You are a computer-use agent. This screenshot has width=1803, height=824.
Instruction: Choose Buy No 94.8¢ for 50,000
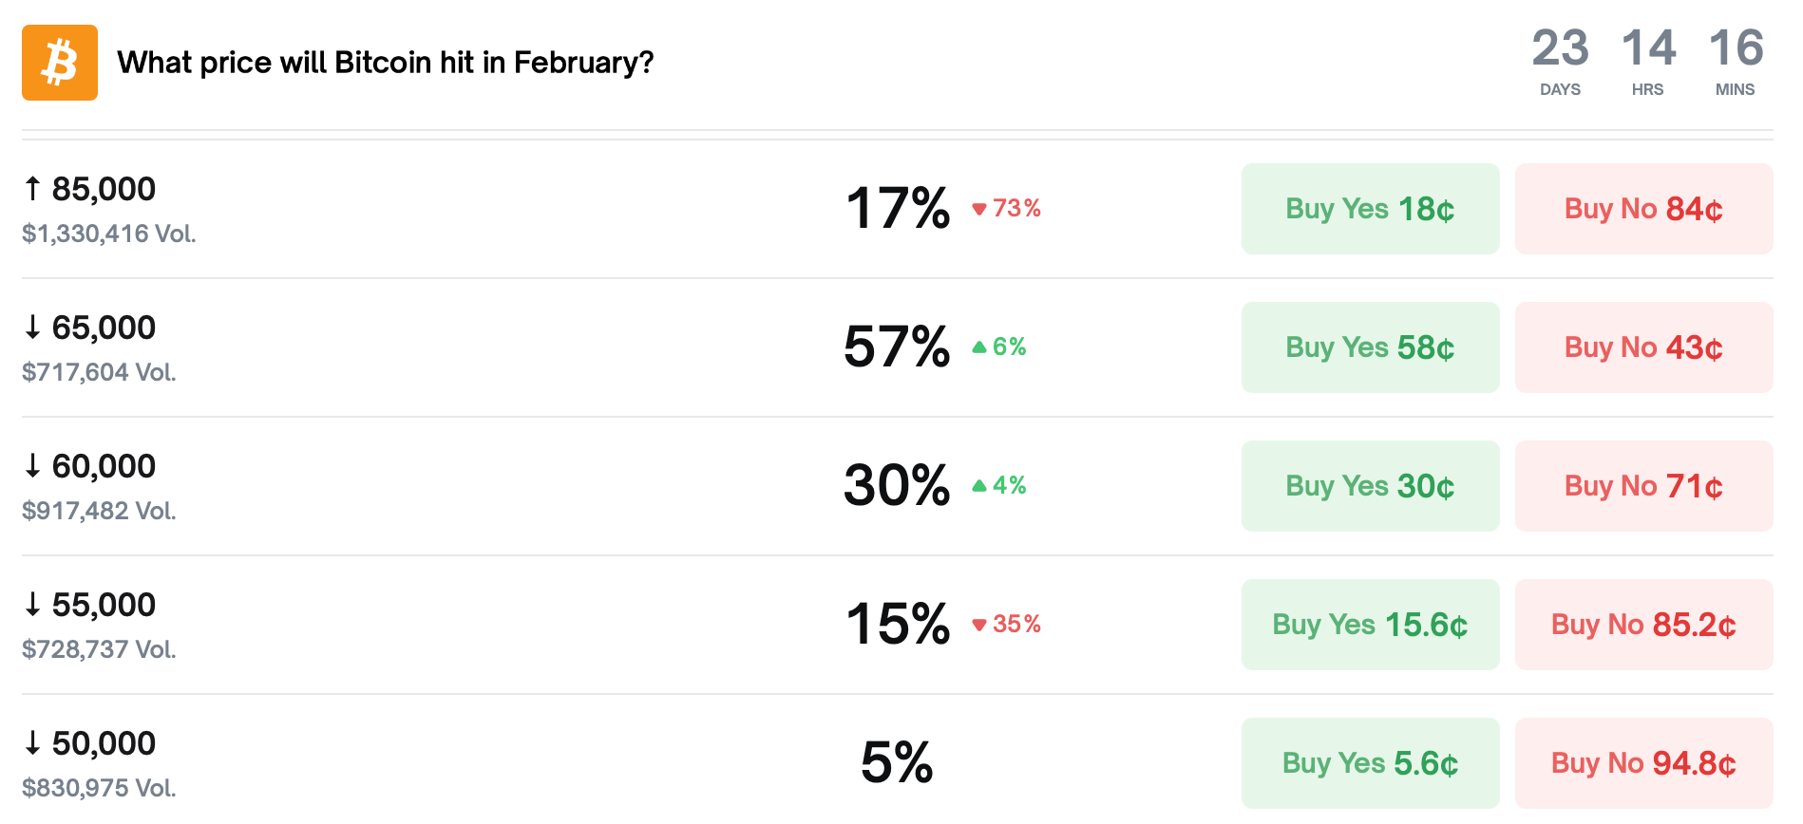click(x=1643, y=763)
